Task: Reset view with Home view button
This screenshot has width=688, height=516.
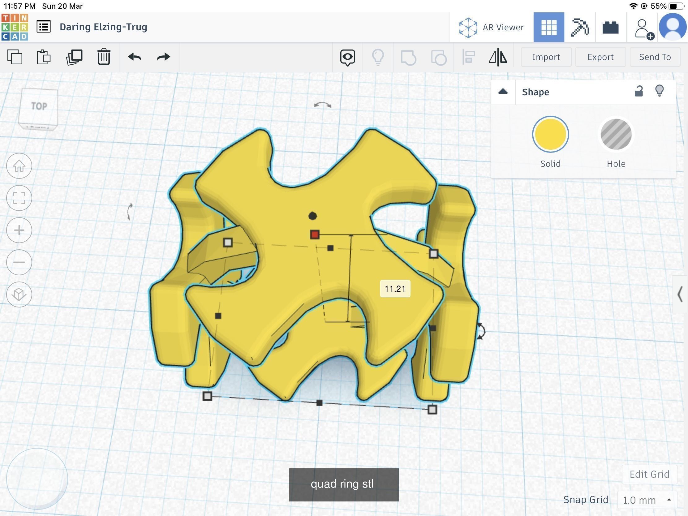Action: click(x=19, y=166)
